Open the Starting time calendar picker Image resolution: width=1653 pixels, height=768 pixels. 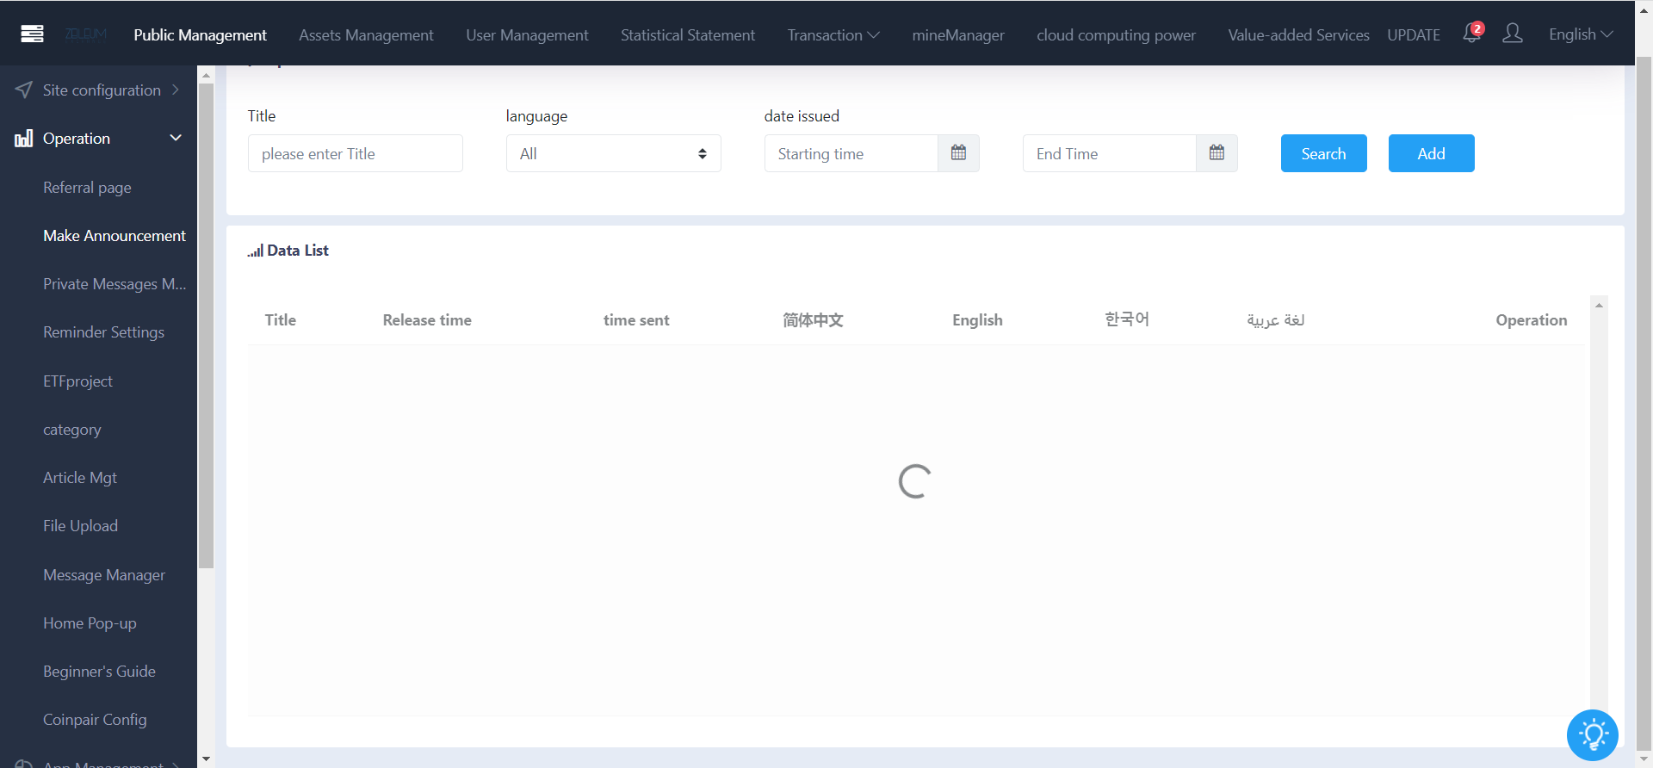click(958, 153)
